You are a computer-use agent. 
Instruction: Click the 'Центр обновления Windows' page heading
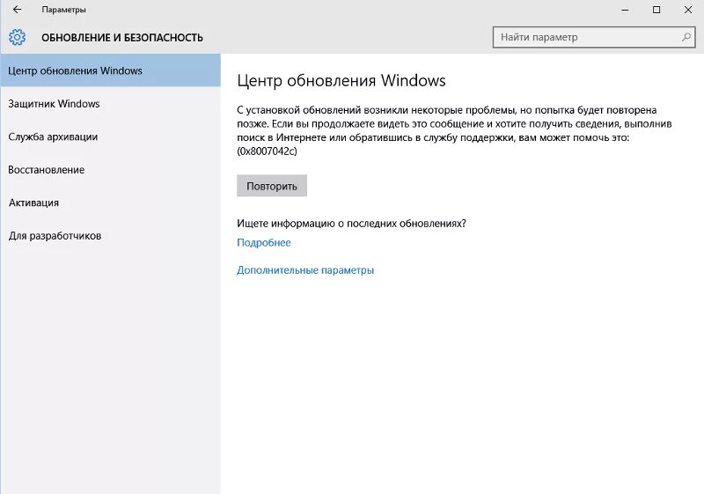point(341,80)
